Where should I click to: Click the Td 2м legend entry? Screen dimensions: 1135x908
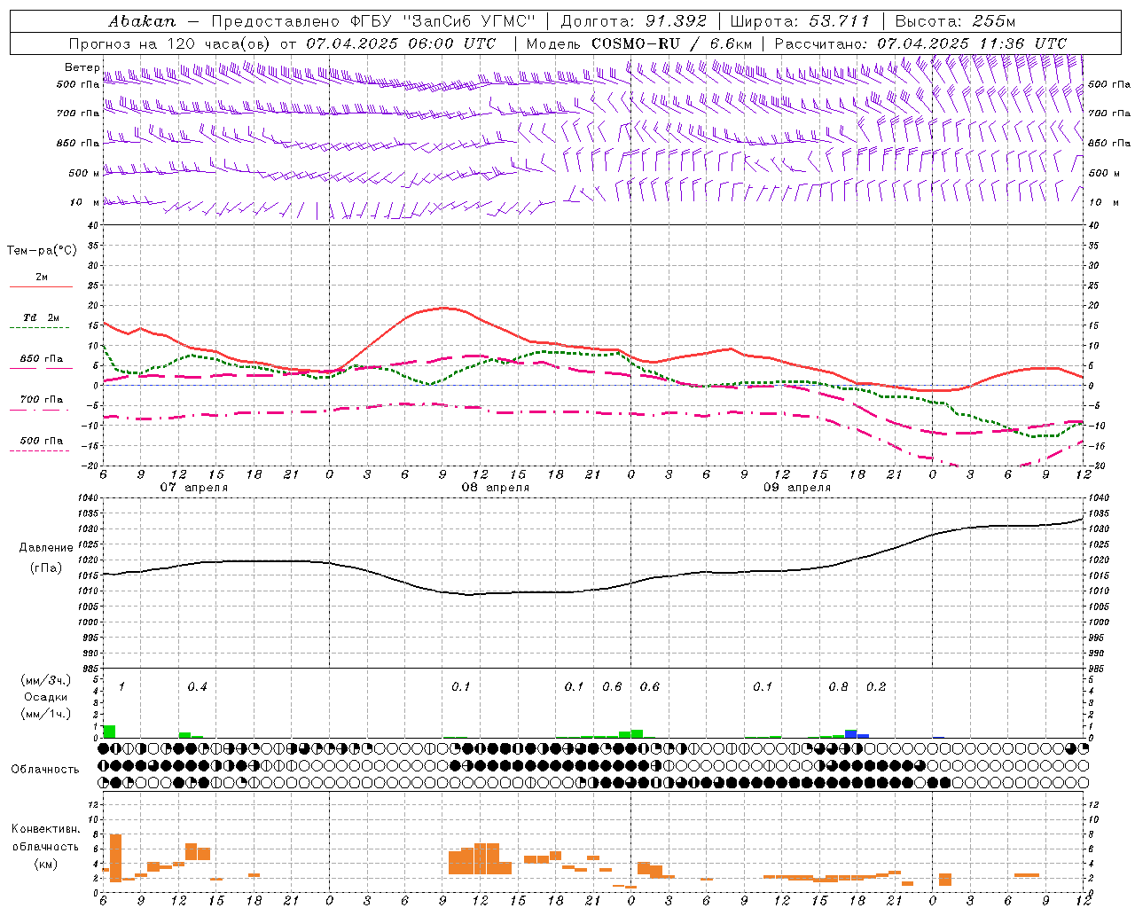click(x=42, y=317)
